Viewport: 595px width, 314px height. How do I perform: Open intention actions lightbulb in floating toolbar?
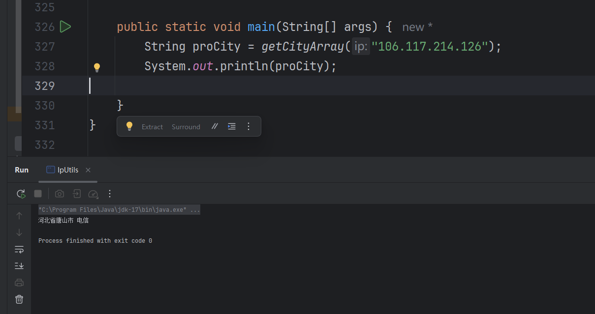(x=129, y=126)
